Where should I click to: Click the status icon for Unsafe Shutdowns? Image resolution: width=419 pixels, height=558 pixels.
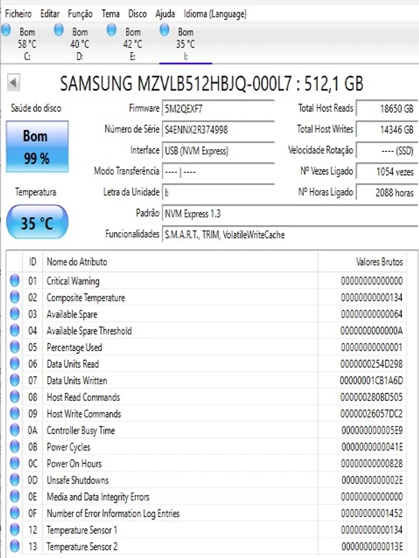coord(15,480)
